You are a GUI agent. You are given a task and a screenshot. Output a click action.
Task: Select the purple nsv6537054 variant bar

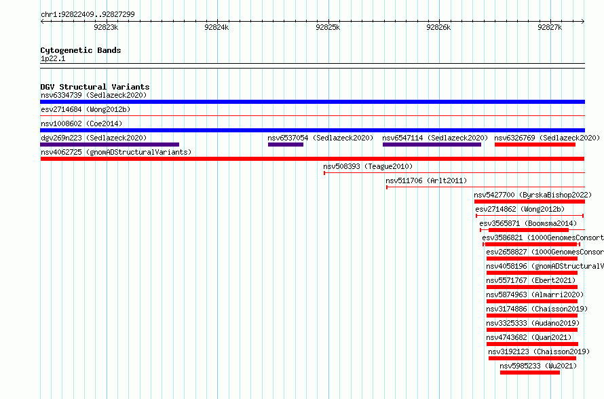click(x=286, y=145)
